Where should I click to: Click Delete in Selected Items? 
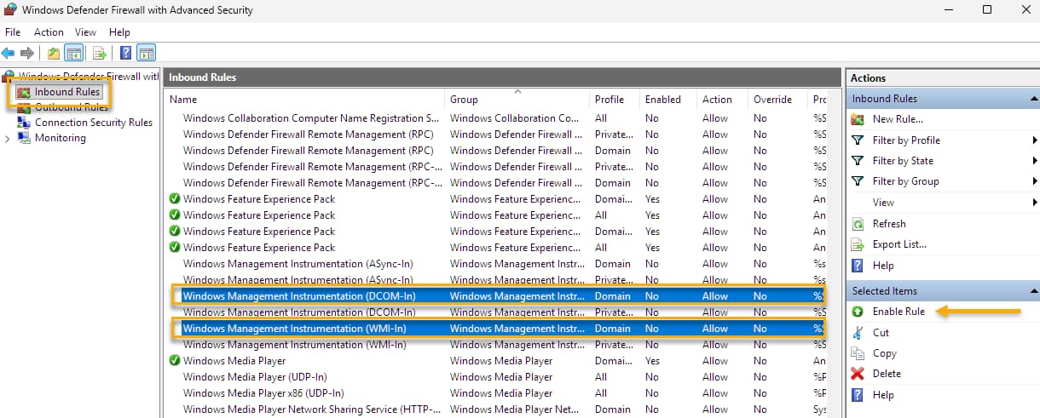[x=887, y=374]
